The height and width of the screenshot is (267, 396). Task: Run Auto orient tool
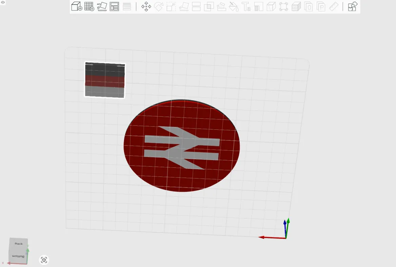[x=102, y=6]
